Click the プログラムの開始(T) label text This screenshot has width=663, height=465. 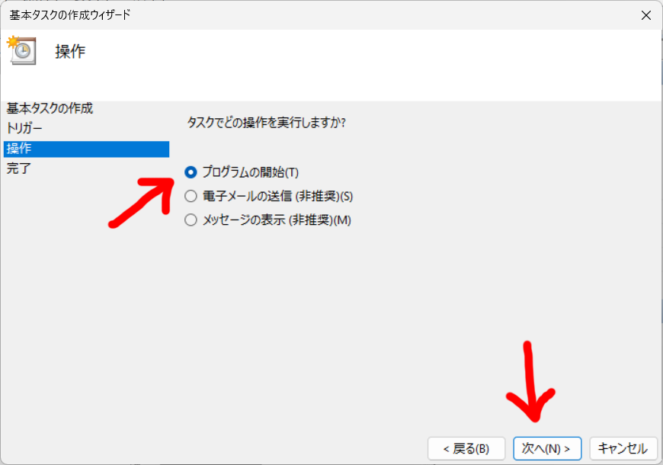coord(250,172)
